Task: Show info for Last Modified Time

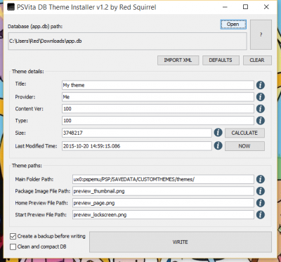Action: coord(218,146)
